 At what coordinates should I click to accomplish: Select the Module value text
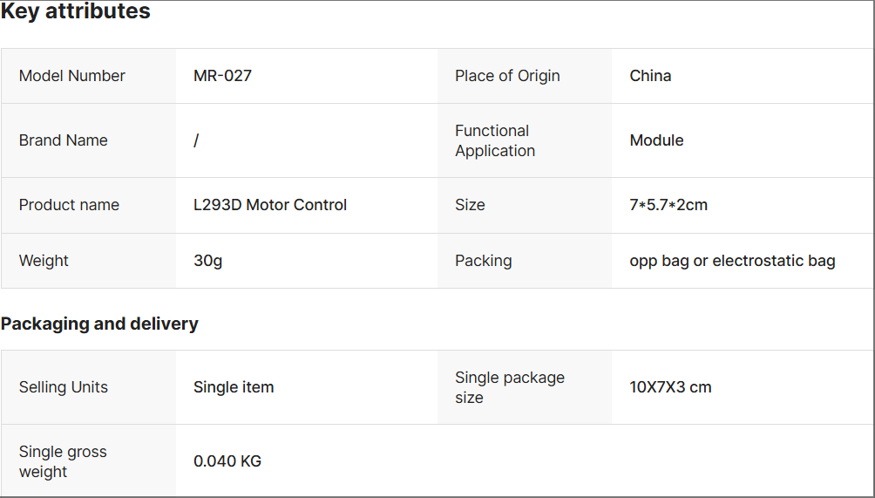656,140
